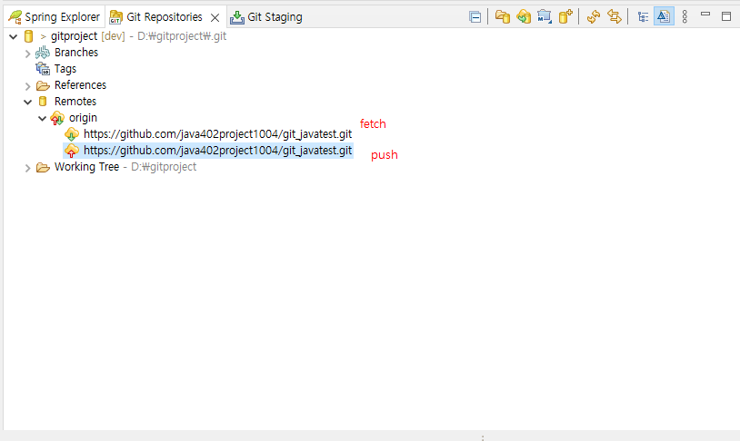This screenshot has width=740, height=441.
Task: Toggle display latest branch commit
Action: [x=664, y=17]
